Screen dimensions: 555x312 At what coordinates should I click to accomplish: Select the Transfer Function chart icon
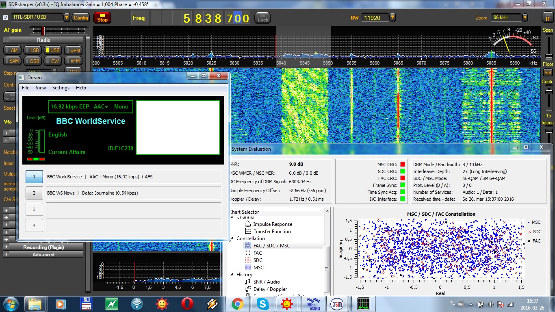(x=248, y=231)
